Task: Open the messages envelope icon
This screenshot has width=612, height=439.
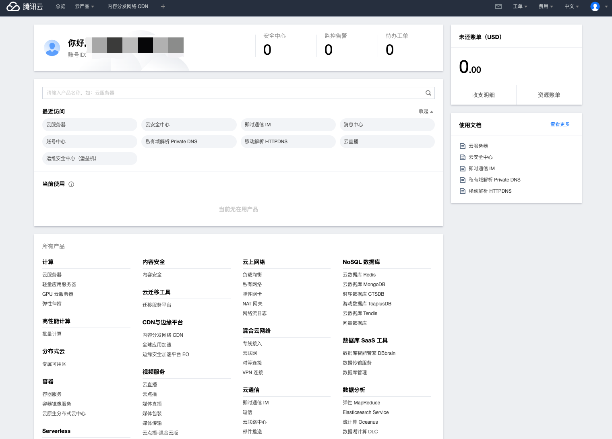Action: 498,6
